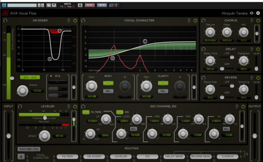This screenshot has width=263, height=162.
Task: Select the LEVELER module in Routing chain
Action: click(121, 157)
